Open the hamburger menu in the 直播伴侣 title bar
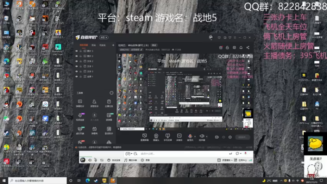 235,38
